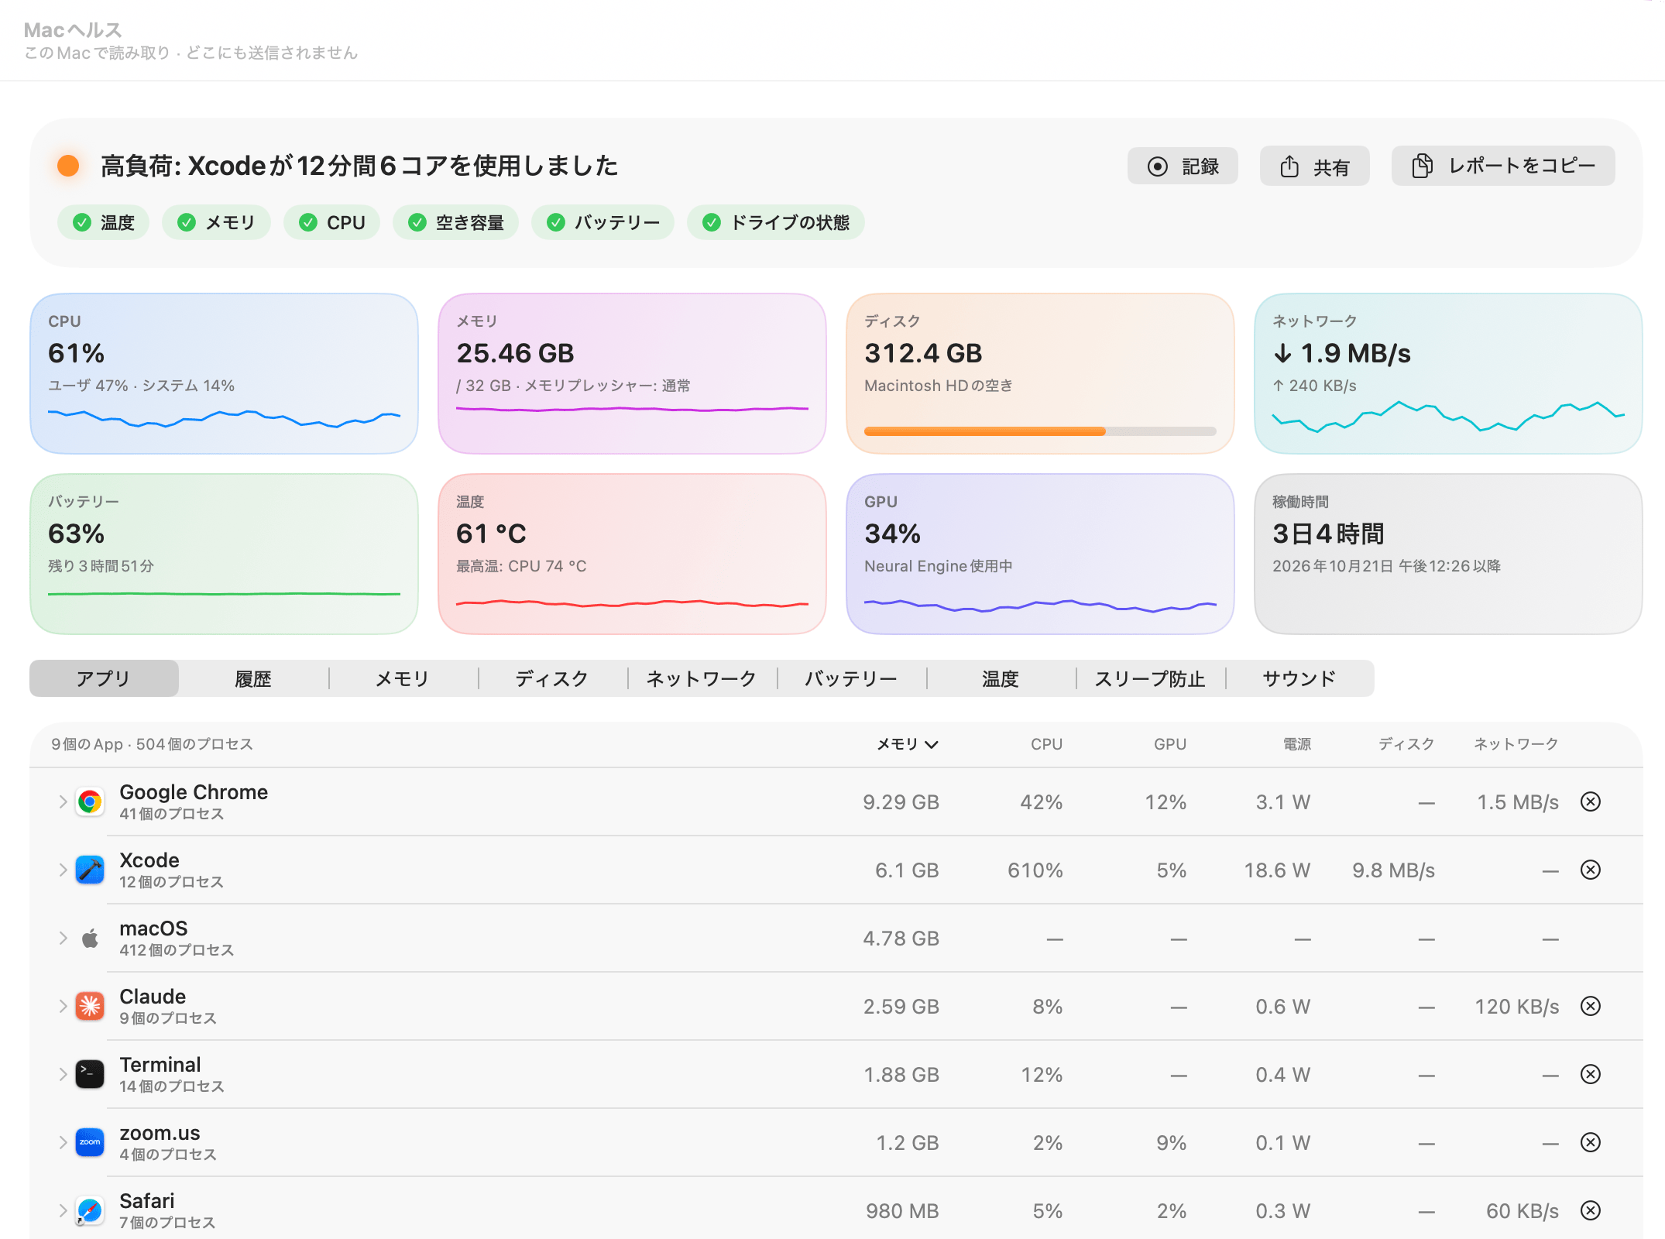Quit Google Chrome with its X icon
Image resolution: width=1665 pixels, height=1239 pixels.
tap(1591, 801)
